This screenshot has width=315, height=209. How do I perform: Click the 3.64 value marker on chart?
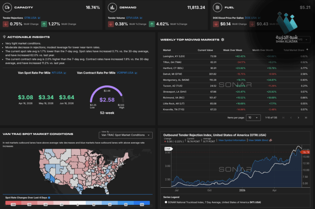tap(168, 149)
